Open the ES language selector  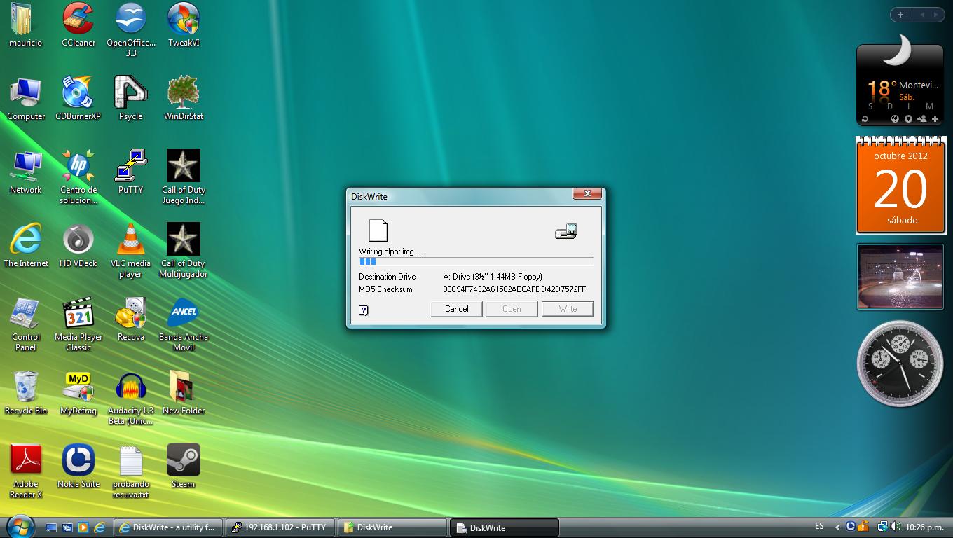(x=818, y=527)
